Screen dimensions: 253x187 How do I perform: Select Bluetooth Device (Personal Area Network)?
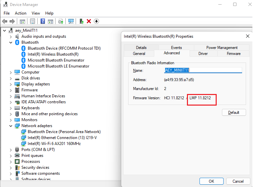(64, 132)
